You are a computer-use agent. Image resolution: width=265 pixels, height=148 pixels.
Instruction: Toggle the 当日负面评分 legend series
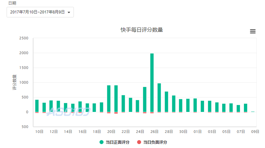pos(152,142)
